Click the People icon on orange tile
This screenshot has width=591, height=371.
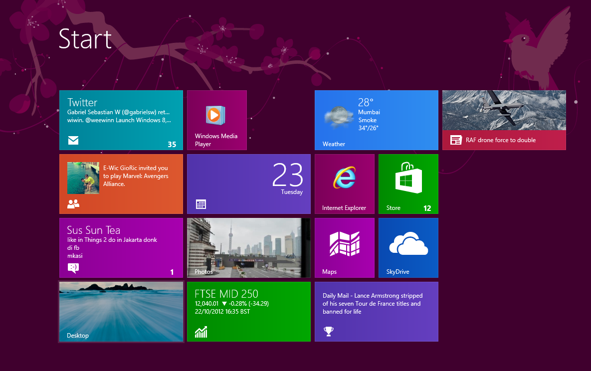click(73, 204)
